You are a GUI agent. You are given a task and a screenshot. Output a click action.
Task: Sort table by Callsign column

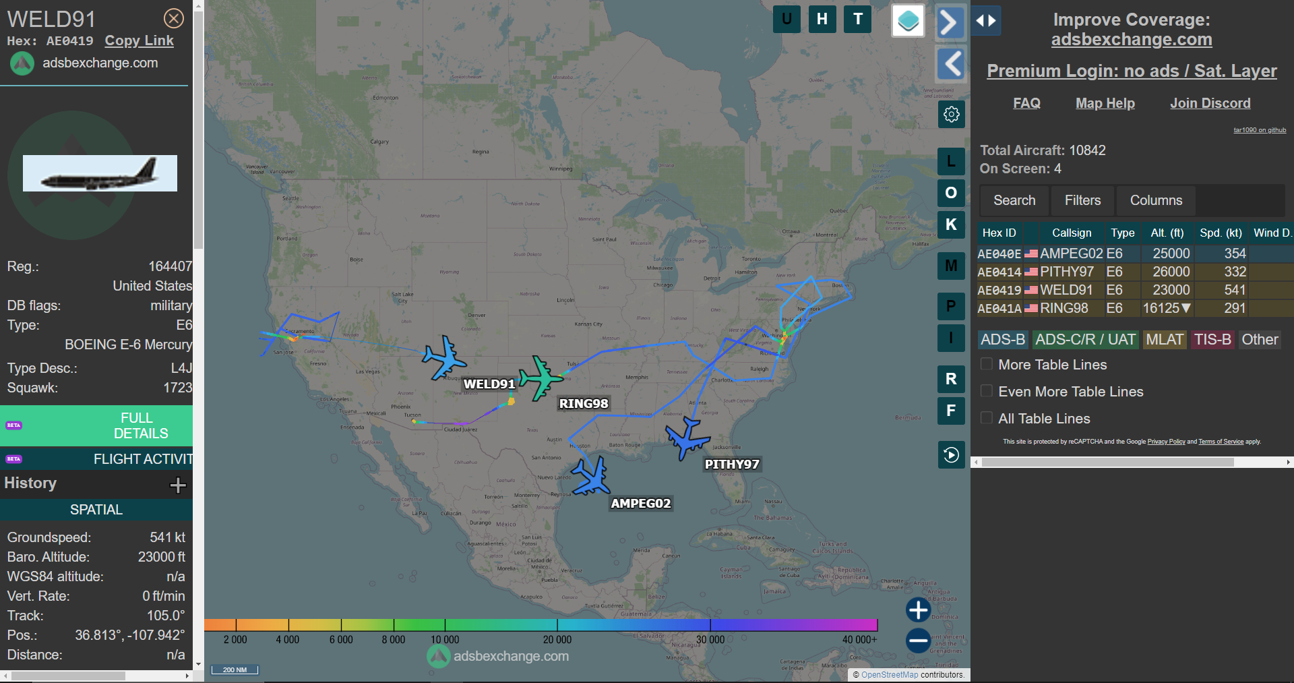[x=1072, y=233]
